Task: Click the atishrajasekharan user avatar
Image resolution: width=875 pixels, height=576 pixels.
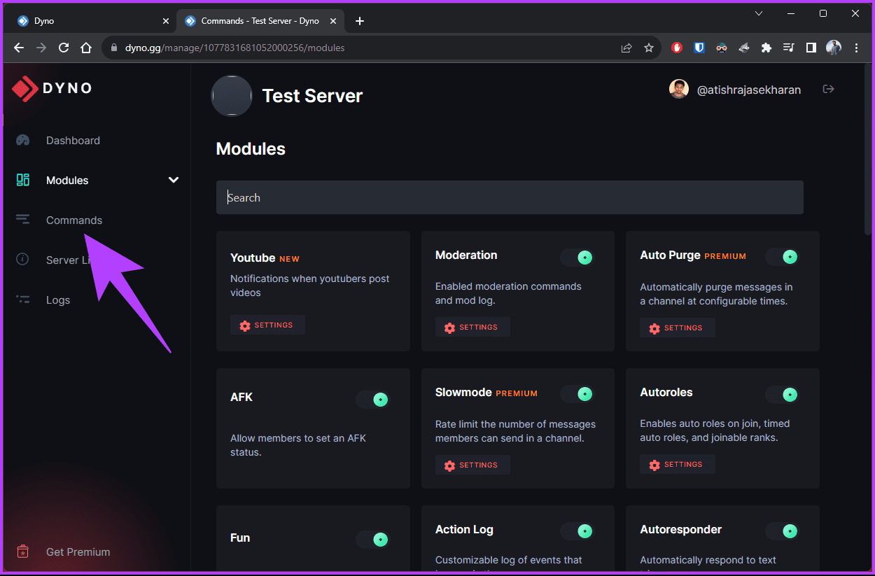Action: point(678,89)
